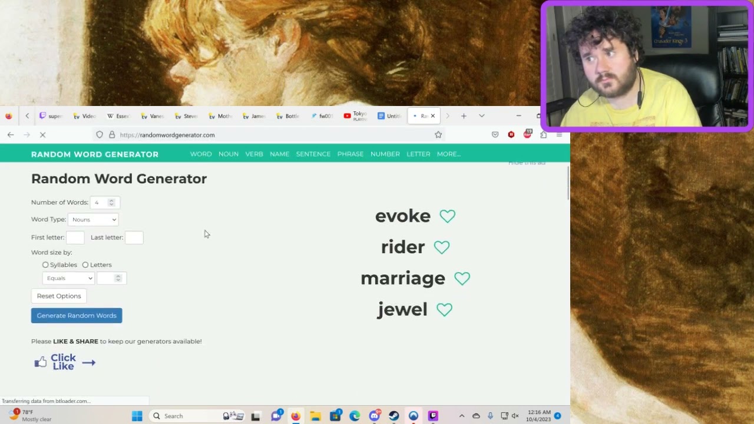Open the Equals comparison dropdown

click(68, 278)
